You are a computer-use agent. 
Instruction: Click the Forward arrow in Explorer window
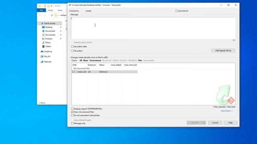[45, 15]
